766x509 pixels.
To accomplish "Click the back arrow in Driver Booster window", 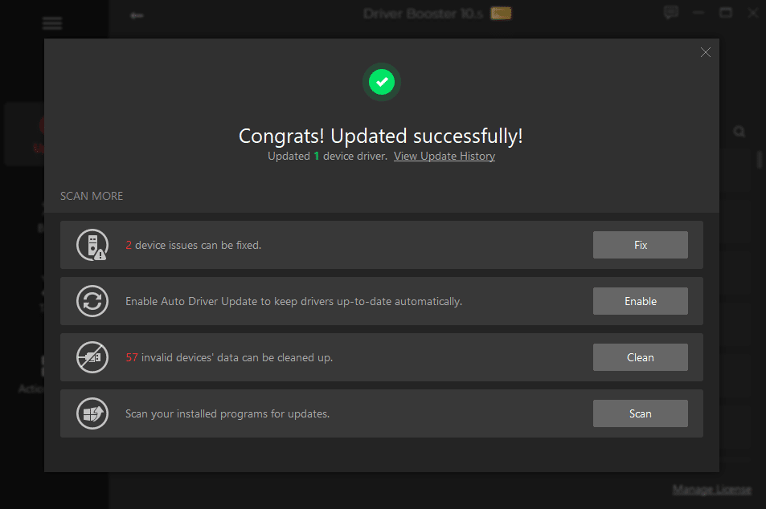I will click(137, 15).
